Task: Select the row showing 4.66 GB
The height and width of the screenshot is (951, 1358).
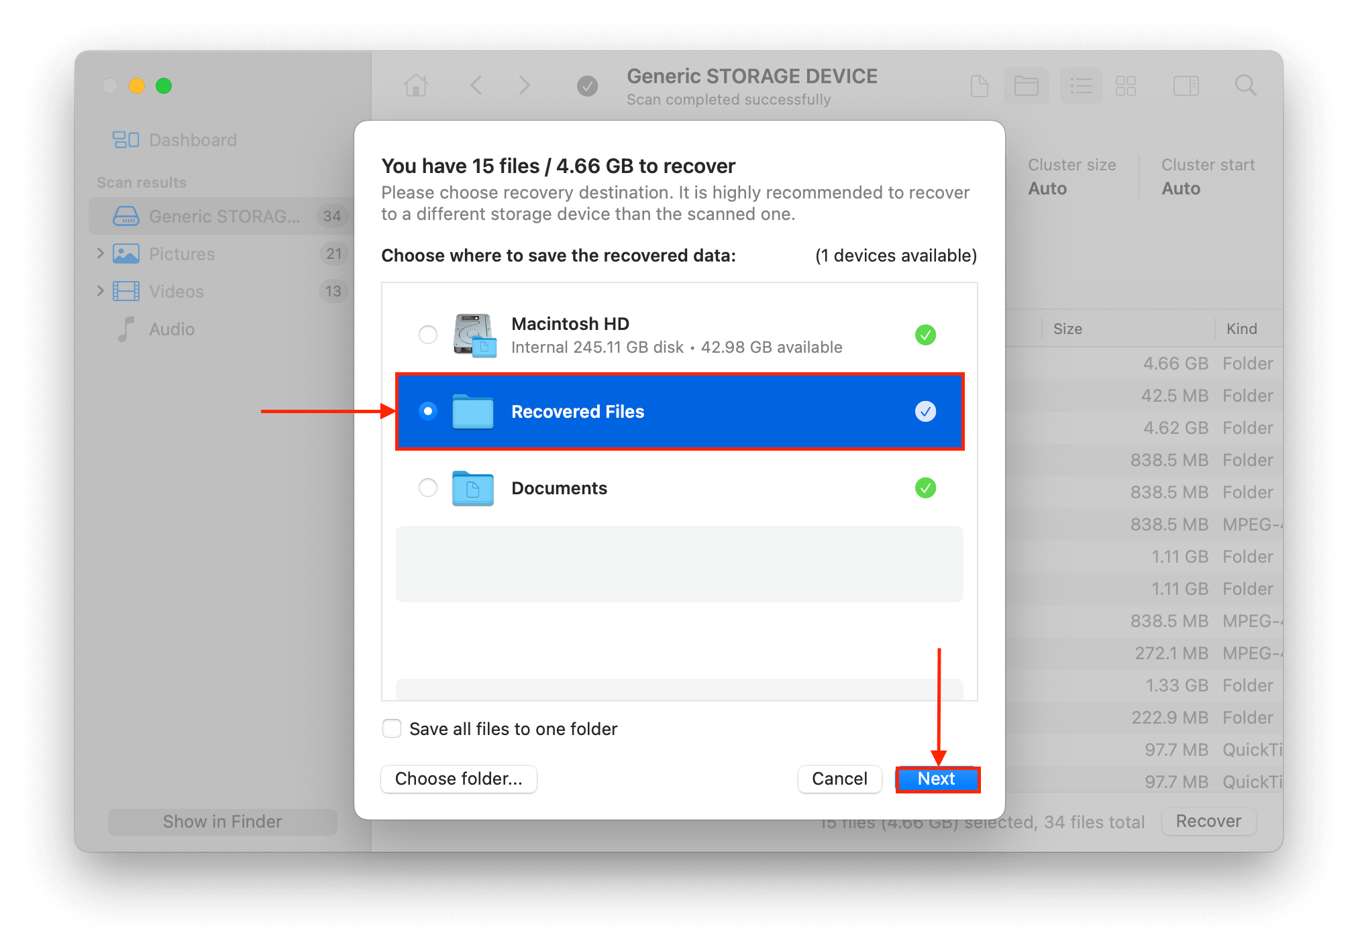Action: pos(1145,363)
